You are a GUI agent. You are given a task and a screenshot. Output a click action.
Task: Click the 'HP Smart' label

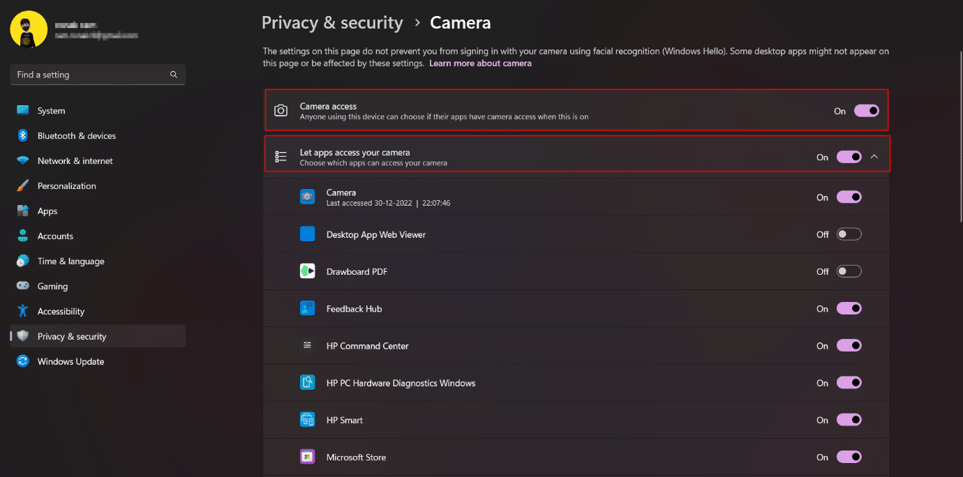[345, 421]
